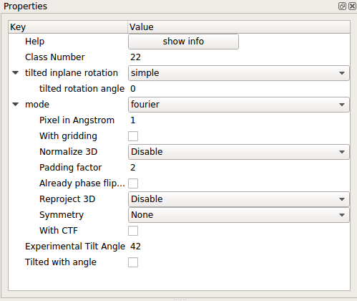Float the Properties panel
Screen dimensions: 357x301
[x=342, y=6]
